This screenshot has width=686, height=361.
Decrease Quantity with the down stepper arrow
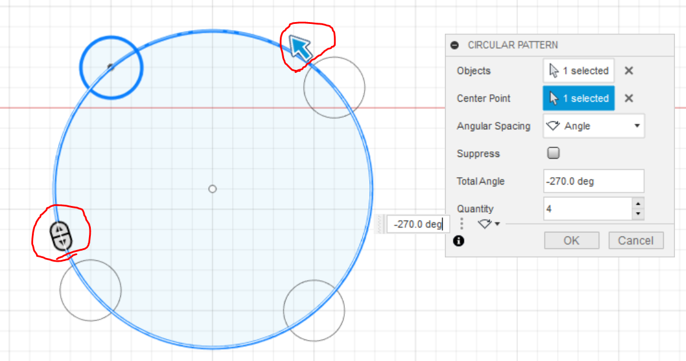tap(638, 214)
